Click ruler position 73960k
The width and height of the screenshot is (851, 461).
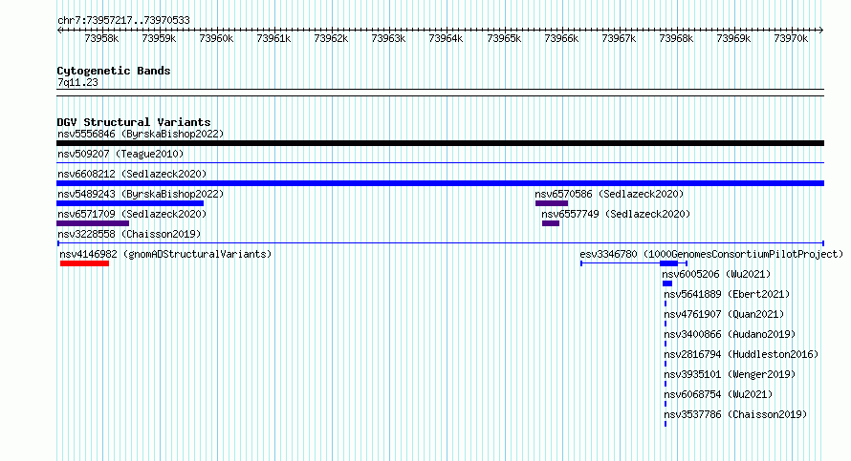coord(216,38)
